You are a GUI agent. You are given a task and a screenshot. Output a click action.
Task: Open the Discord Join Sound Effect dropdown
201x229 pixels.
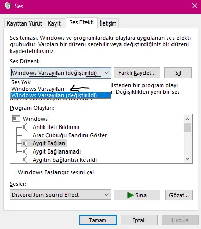click(x=61, y=195)
